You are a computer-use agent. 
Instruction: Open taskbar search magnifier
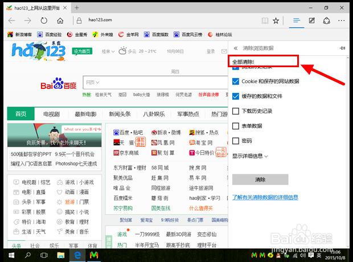[28, 255]
